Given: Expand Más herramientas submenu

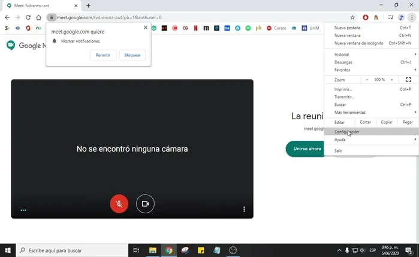Looking at the screenshot, I should [x=372, y=113].
